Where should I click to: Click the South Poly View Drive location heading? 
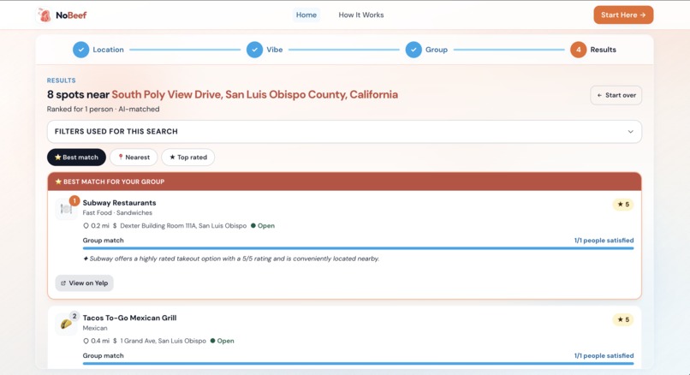click(x=254, y=95)
